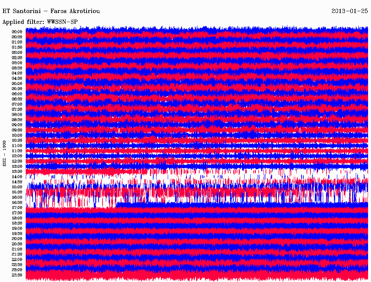Viewport: 371px width, 282px height.
Task: Click the 09:00 time row label
Action: pyautogui.click(x=17, y=125)
